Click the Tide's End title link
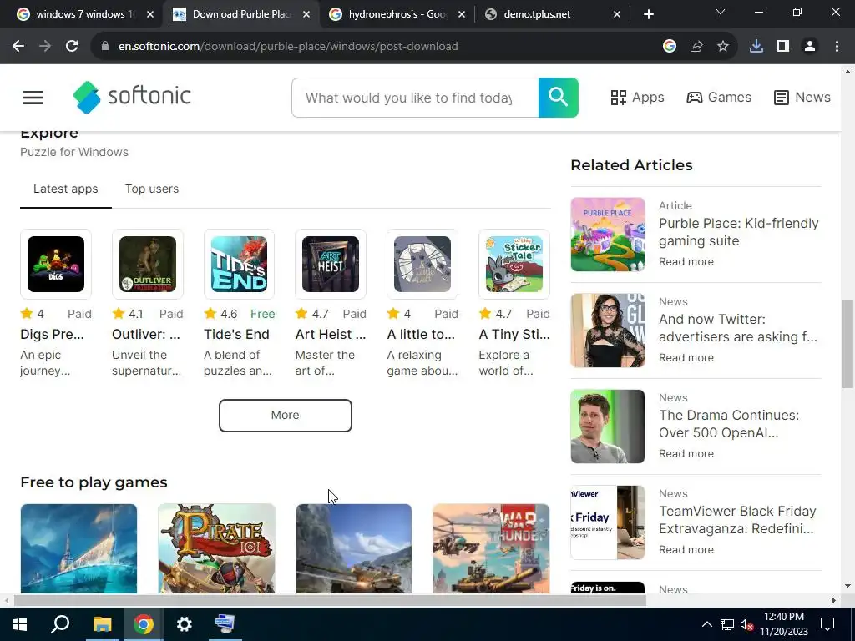 (x=236, y=334)
